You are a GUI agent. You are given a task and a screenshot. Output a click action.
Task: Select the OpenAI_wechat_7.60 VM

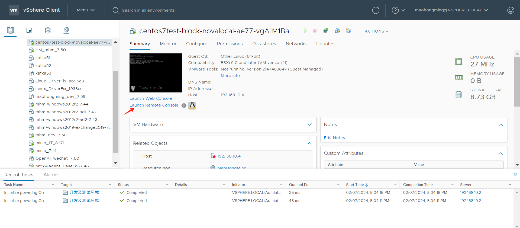tap(57, 158)
